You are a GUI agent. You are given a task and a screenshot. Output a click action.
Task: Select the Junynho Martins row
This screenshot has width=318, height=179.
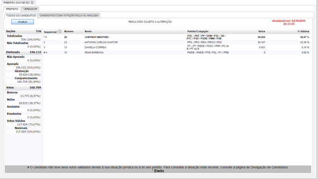(97, 37)
